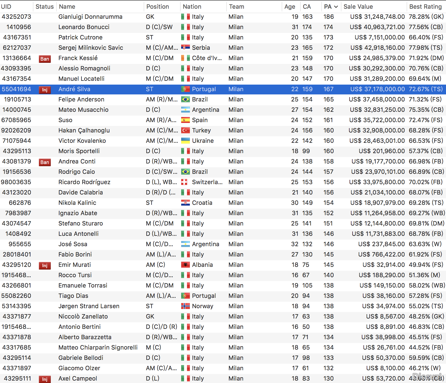The width and height of the screenshot is (446, 383).
Task: Click best rating 77.98% (TS)
Action: (426, 48)
